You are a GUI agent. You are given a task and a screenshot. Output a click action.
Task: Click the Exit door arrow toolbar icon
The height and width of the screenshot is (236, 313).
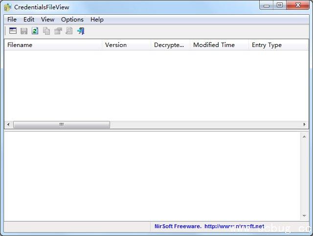click(81, 31)
